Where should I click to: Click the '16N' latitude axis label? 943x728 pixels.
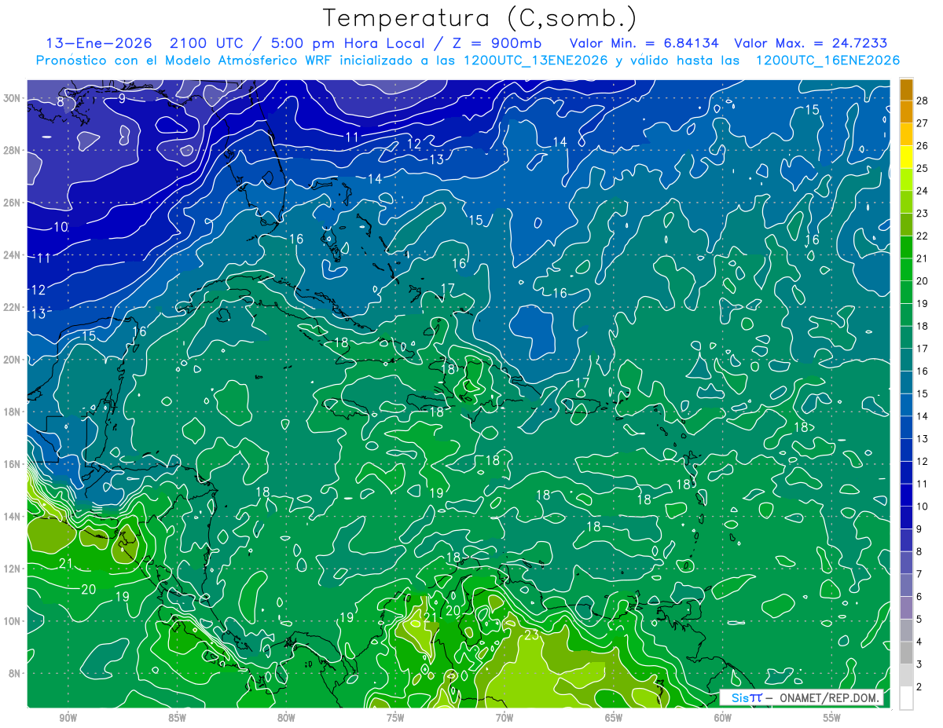(x=12, y=464)
